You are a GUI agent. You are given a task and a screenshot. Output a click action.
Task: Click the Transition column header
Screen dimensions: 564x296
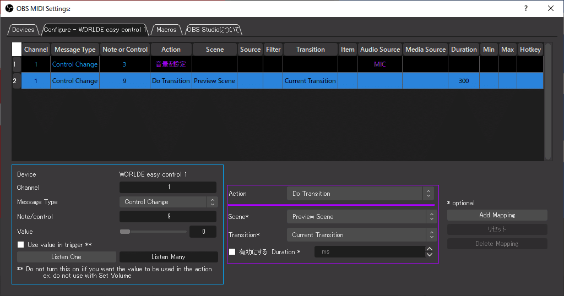tap(311, 50)
